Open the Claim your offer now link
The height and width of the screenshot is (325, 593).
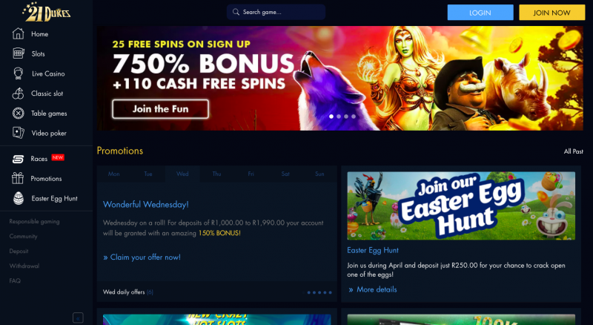(142, 257)
